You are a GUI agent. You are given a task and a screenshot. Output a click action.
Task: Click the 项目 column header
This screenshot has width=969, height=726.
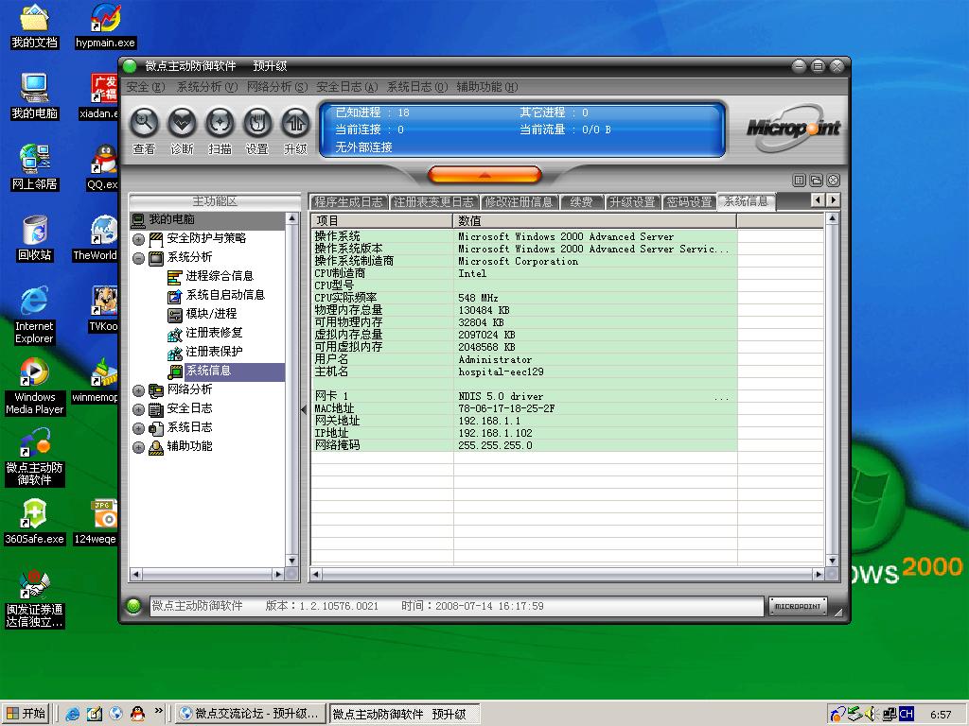[382, 220]
